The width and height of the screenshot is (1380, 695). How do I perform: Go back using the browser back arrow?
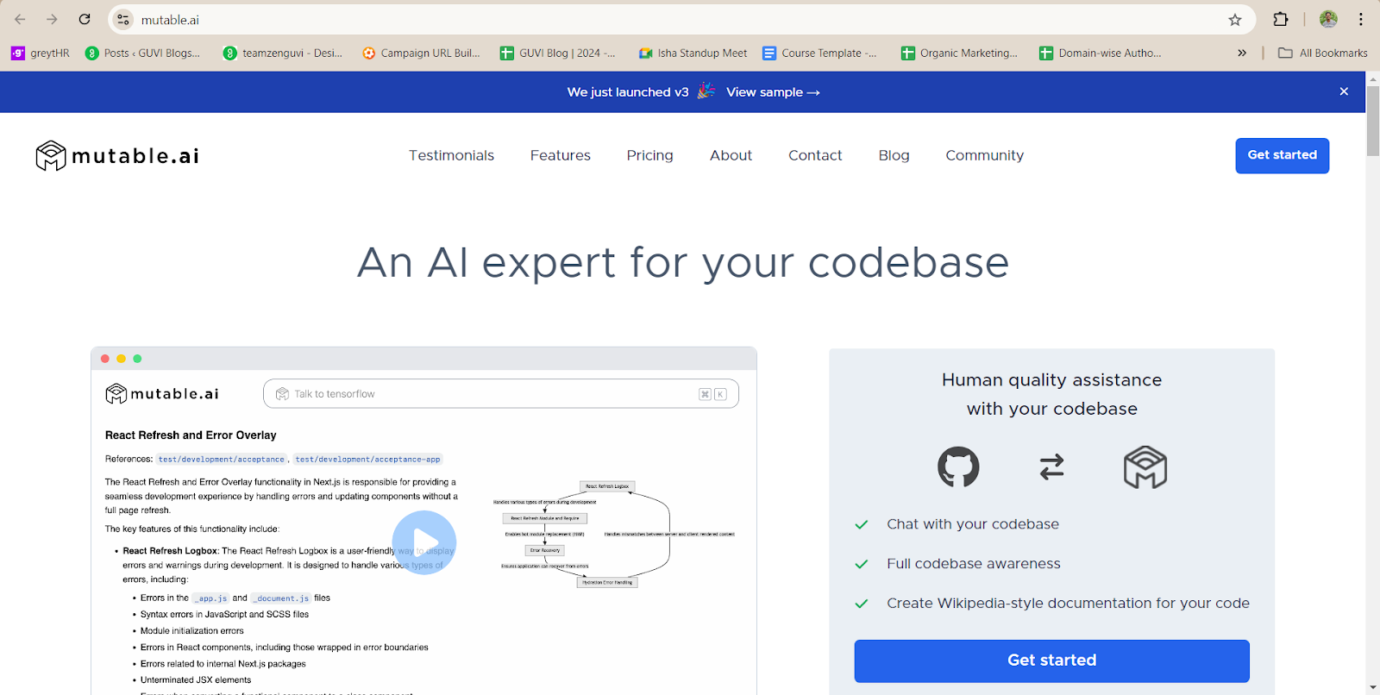(x=20, y=19)
